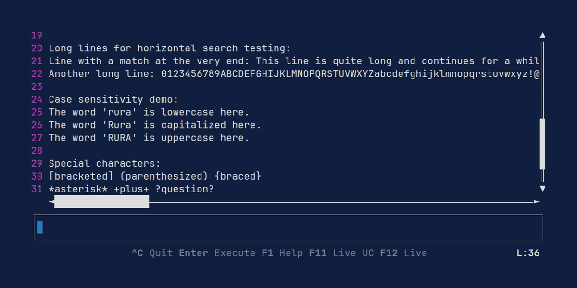This screenshot has width=577, height=288.
Task: Click the horizontal scrollbar thumb
Action: pyautogui.click(x=102, y=202)
